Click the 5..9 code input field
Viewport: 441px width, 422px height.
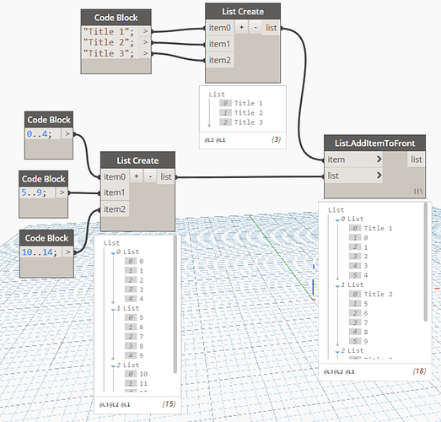click(37, 192)
